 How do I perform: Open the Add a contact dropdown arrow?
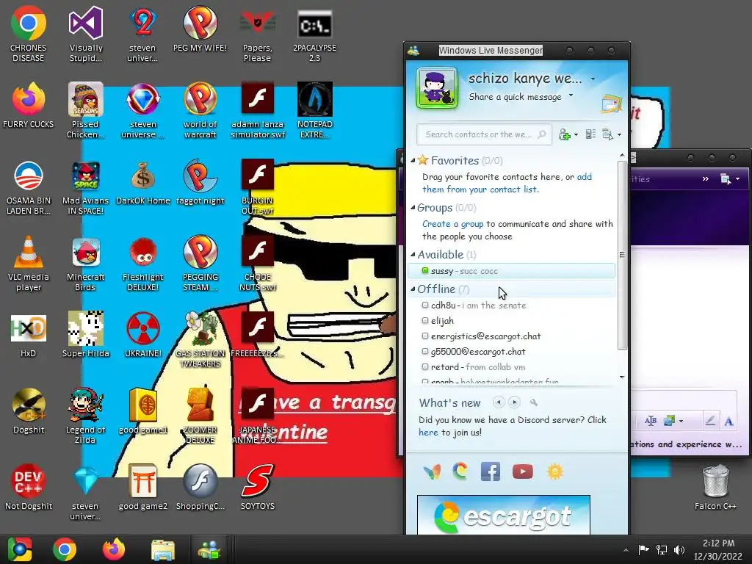pyautogui.click(x=576, y=135)
